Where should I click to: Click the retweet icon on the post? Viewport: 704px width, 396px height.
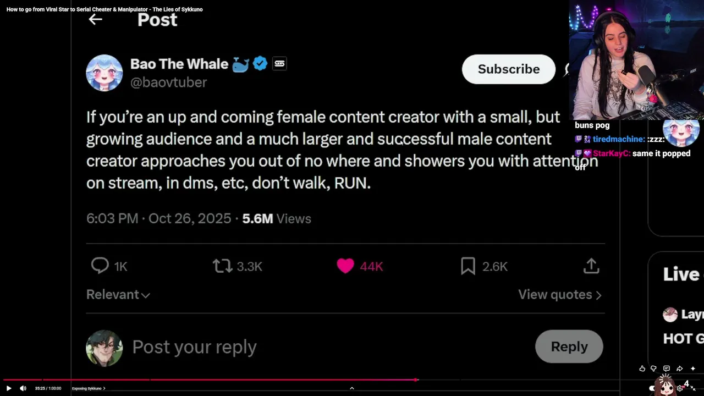tap(222, 266)
